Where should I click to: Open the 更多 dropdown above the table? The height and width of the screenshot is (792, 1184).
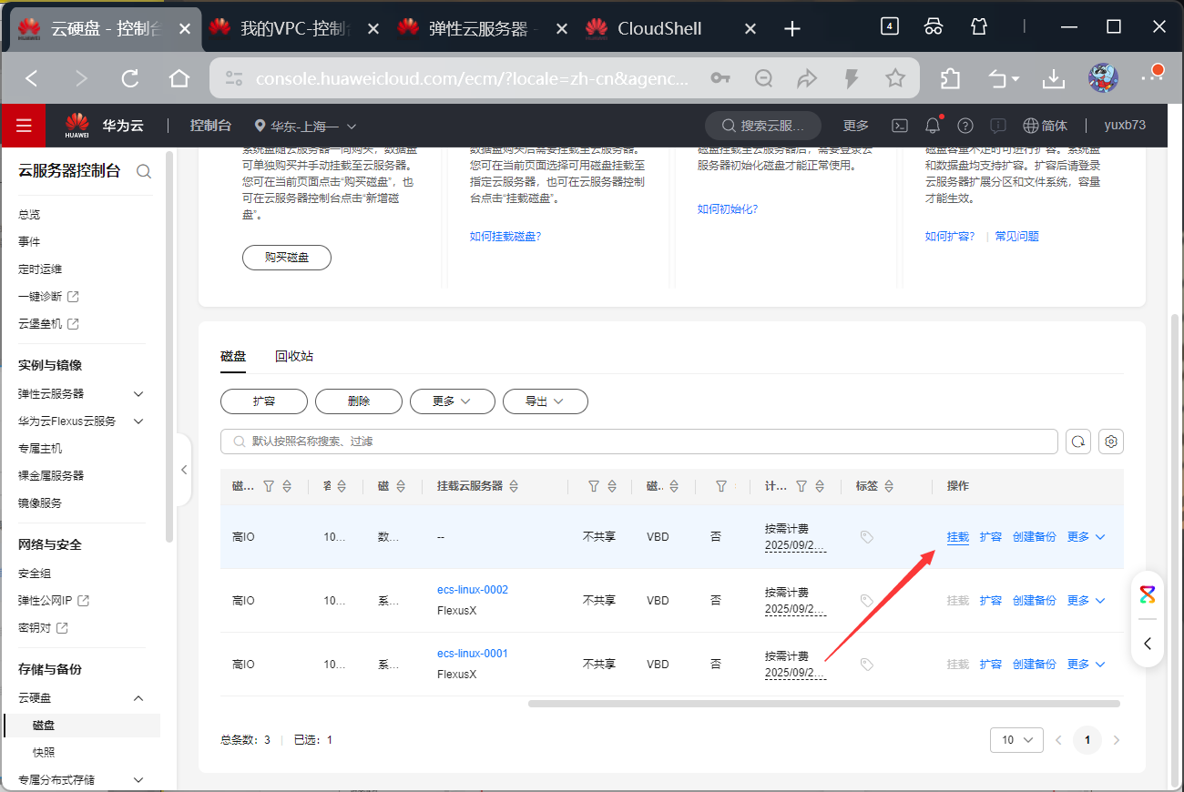click(453, 401)
